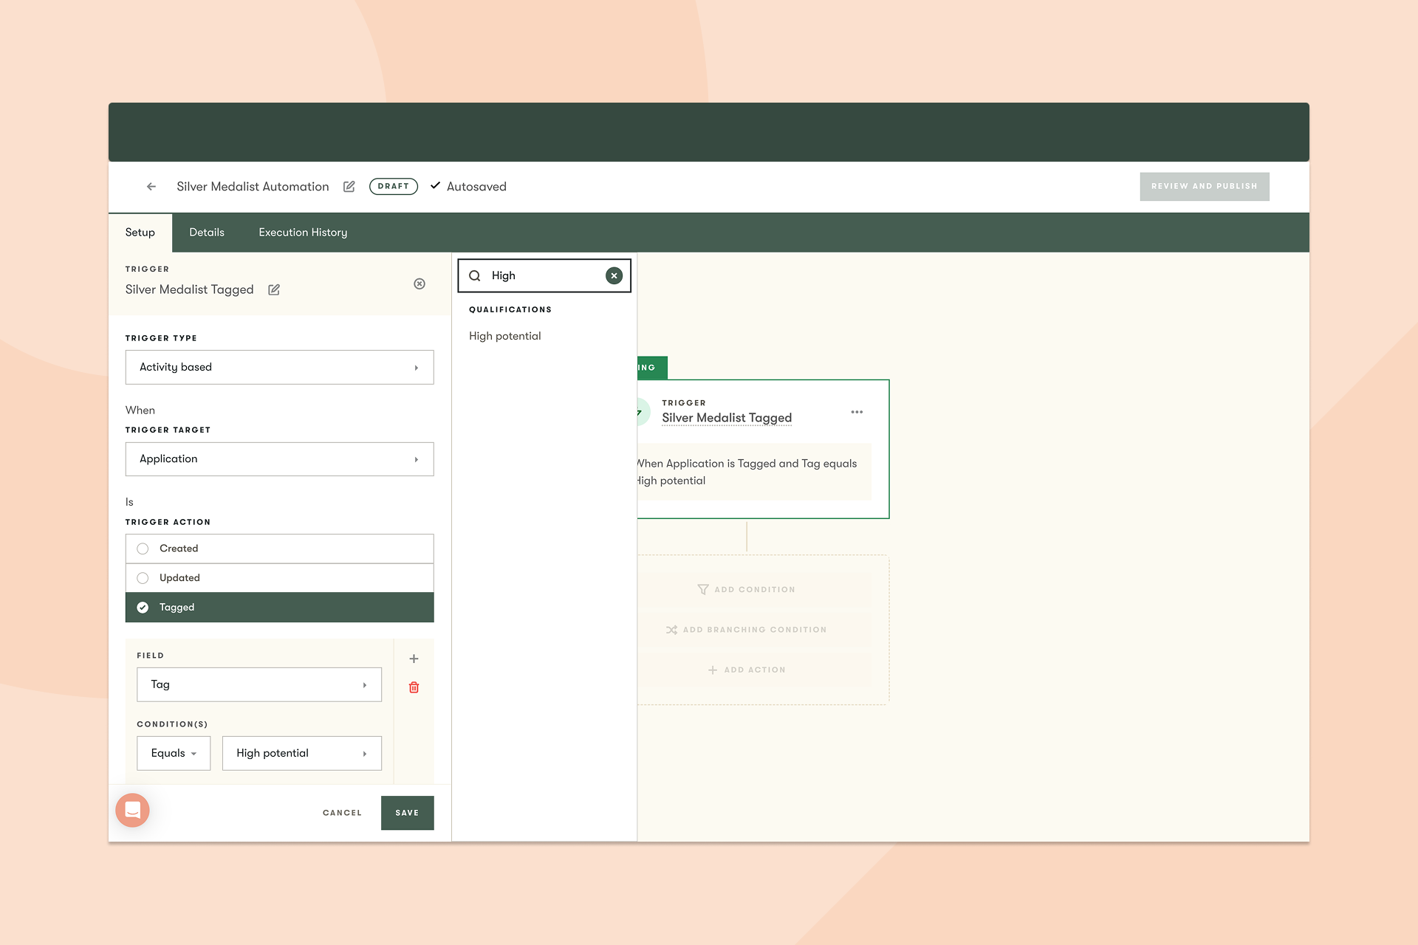Select the Updated radio option
Screen dimensions: 1418x945
click(x=143, y=578)
